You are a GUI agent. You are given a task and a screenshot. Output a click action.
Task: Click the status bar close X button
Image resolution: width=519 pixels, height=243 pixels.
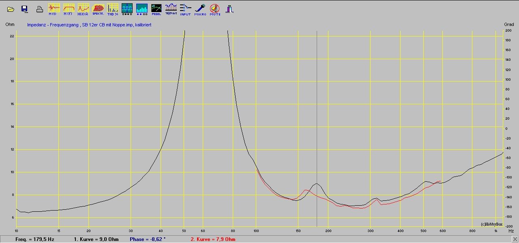515,239
